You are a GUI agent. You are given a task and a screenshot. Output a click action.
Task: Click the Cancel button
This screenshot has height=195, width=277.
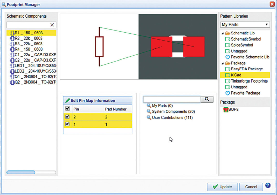[251, 187]
